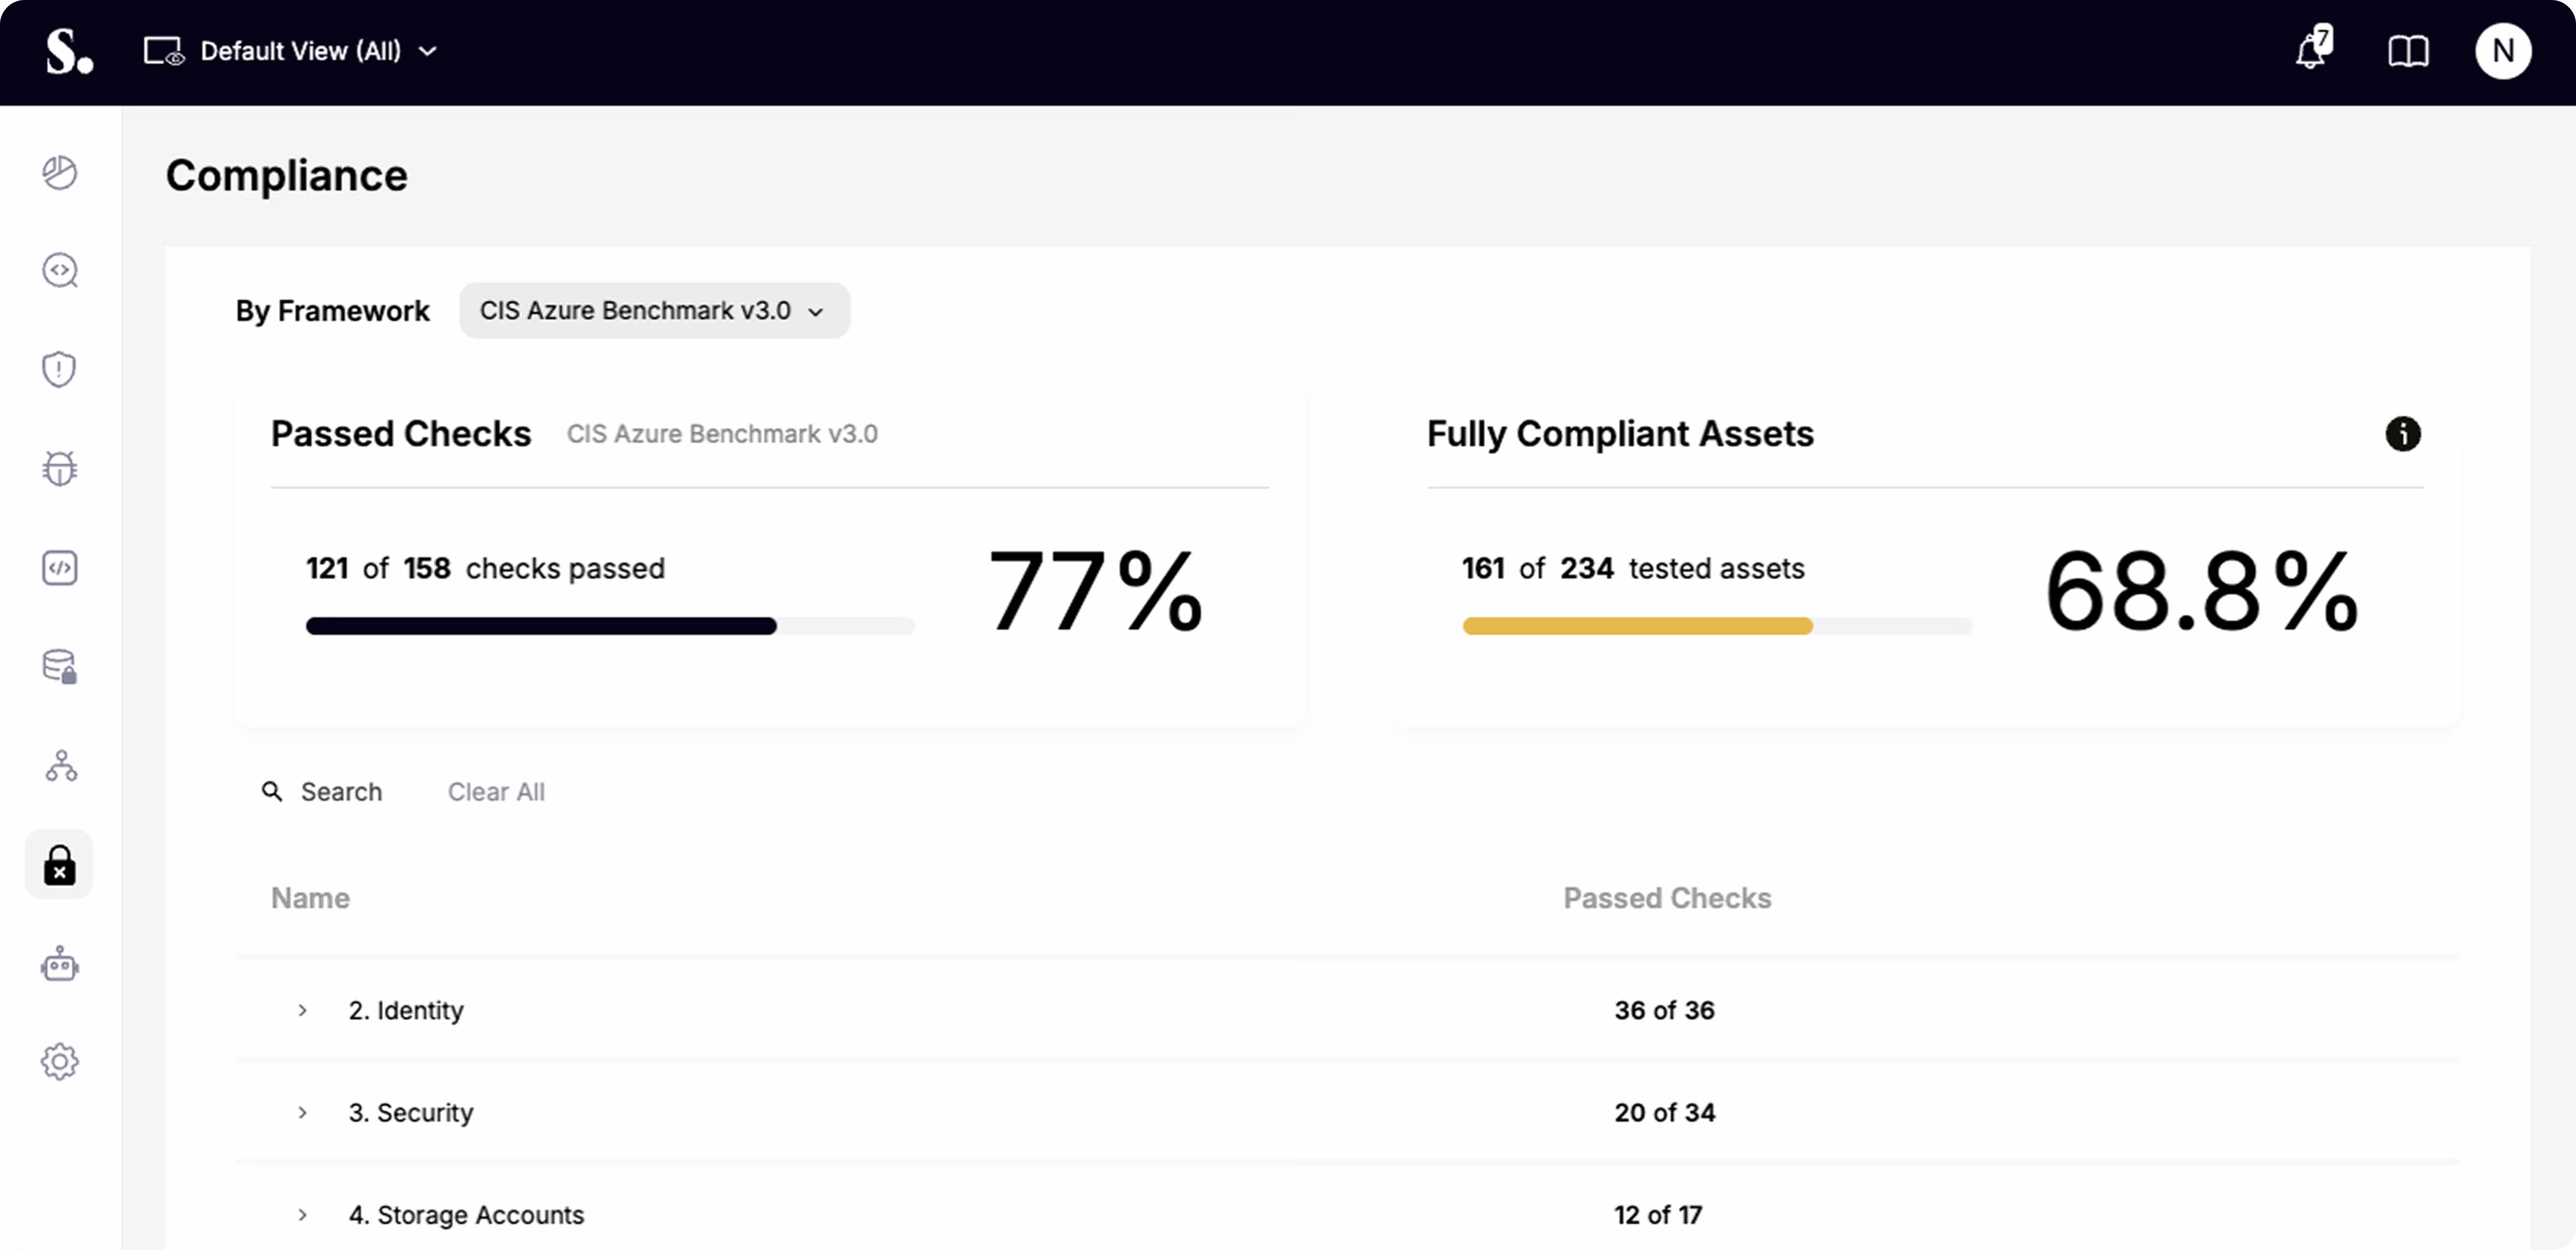
Task: Open the code brackets sidebar icon
Action: point(60,567)
